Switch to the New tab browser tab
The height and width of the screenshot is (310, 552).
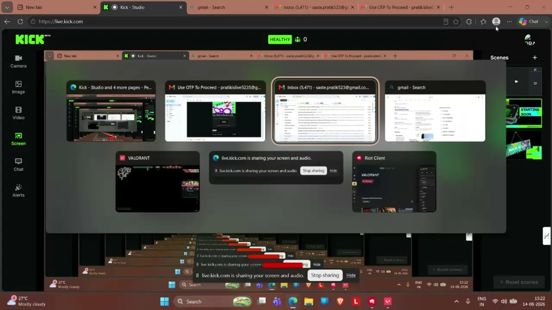click(x=56, y=7)
